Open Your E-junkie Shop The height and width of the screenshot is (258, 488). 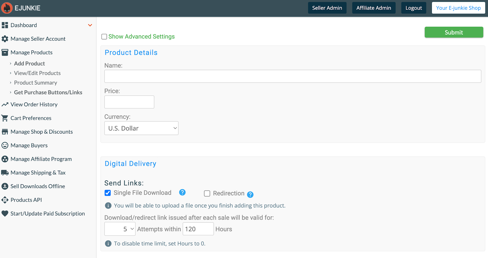[x=458, y=8]
